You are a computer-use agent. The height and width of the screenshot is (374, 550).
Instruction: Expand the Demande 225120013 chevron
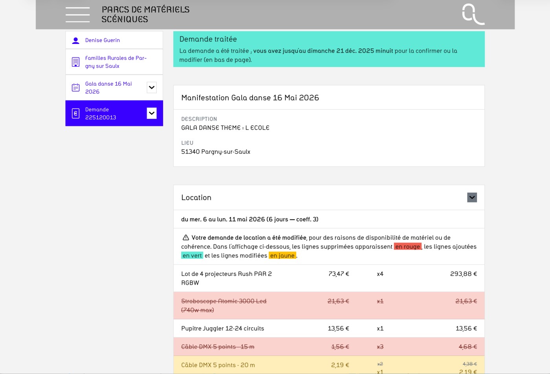[x=152, y=113]
